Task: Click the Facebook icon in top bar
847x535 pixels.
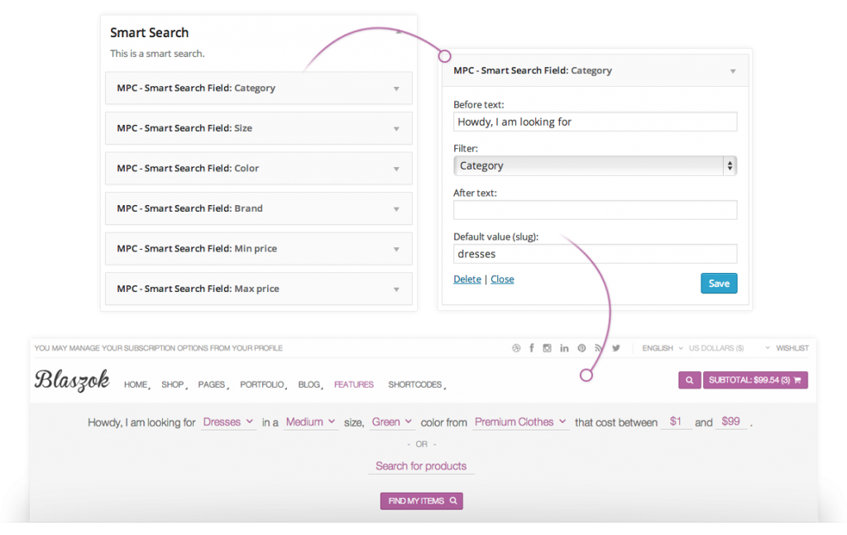Action: 531,348
